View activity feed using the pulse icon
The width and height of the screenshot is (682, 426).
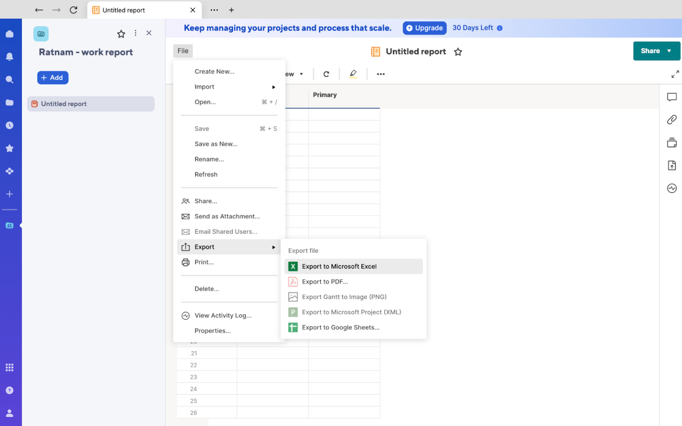pyautogui.click(x=671, y=188)
